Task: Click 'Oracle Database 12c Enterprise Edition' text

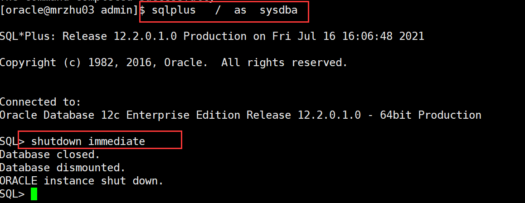Action: (120, 115)
